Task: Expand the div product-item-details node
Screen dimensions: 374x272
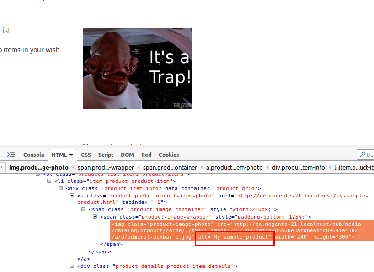Action: [x=72, y=266]
